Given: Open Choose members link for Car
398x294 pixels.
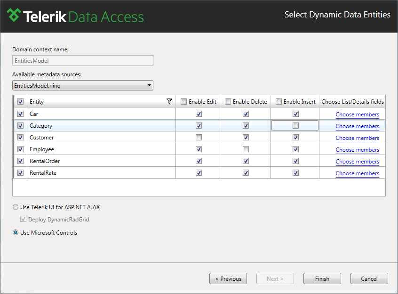Looking at the screenshot, I should pos(358,114).
